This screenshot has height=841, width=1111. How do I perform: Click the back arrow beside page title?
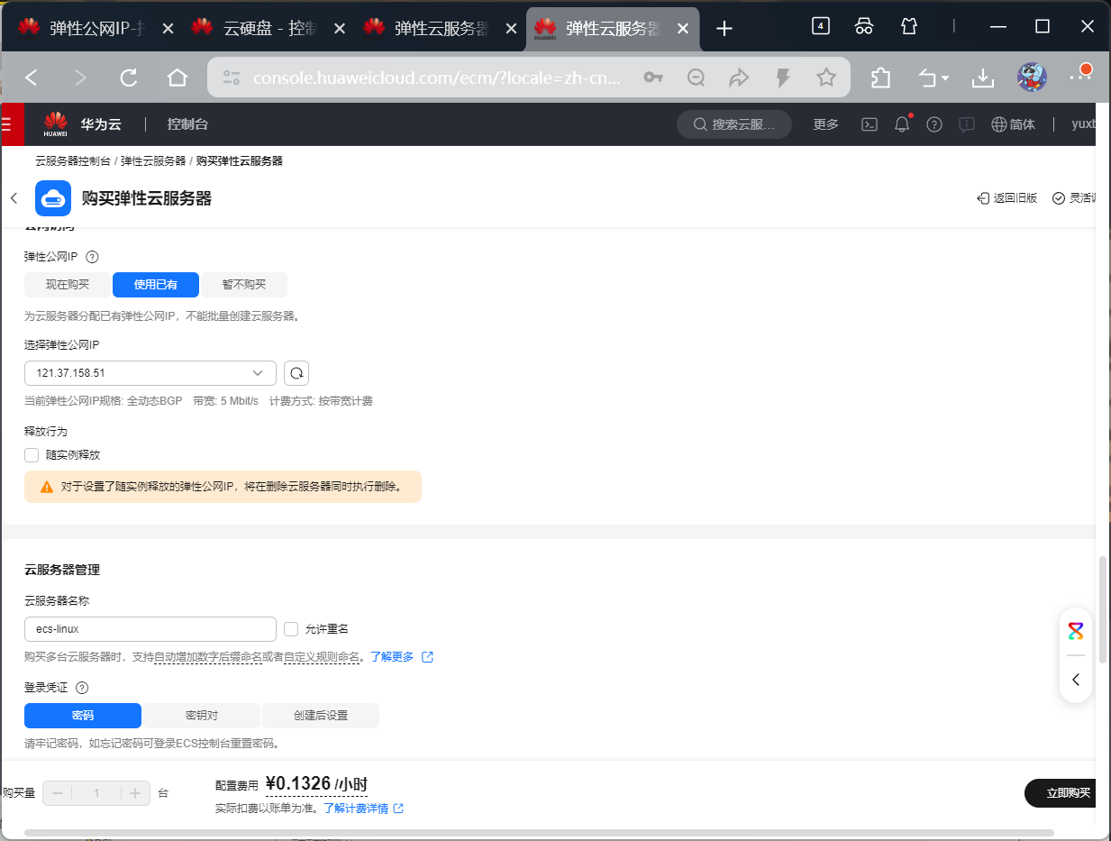click(x=14, y=198)
